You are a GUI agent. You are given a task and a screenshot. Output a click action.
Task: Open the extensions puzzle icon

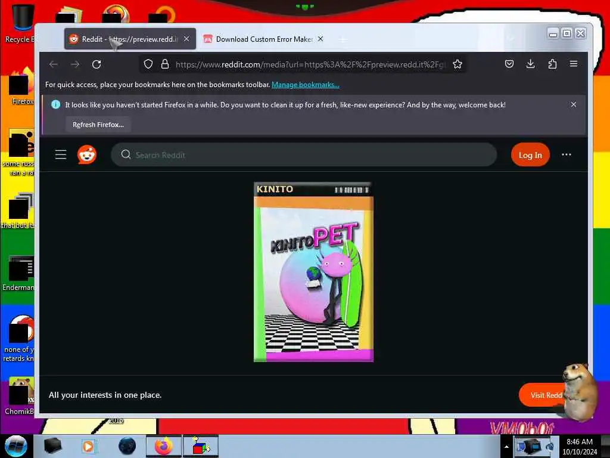(552, 64)
